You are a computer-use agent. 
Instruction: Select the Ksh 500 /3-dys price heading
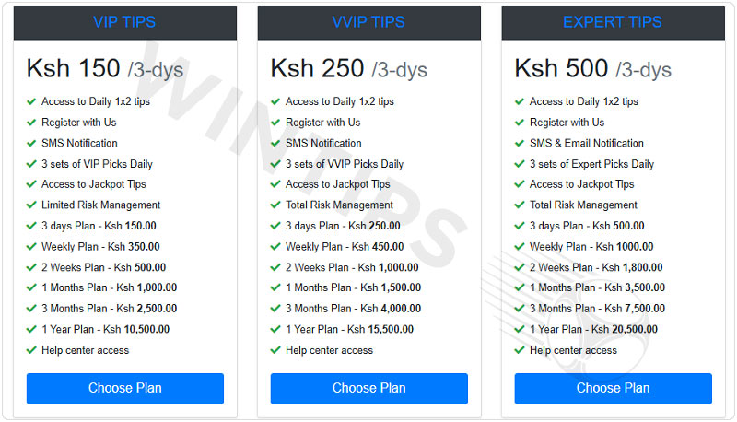[x=593, y=68]
